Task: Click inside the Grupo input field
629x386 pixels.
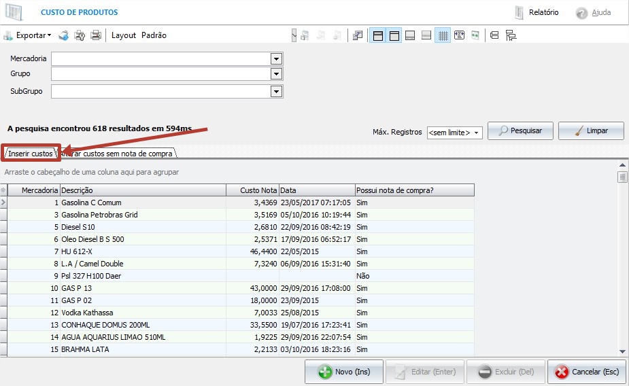Action: [161, 74]
